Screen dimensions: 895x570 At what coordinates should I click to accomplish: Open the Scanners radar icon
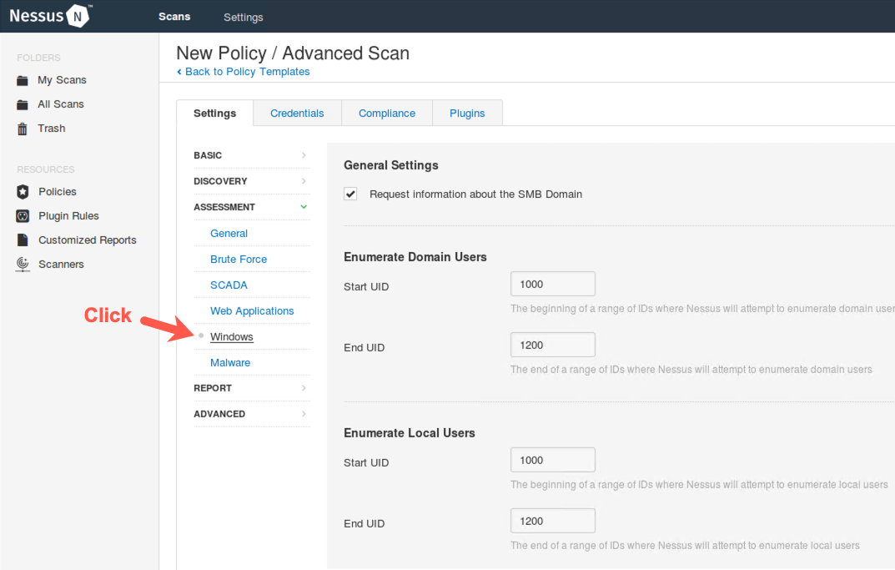(x=23, y=265)
